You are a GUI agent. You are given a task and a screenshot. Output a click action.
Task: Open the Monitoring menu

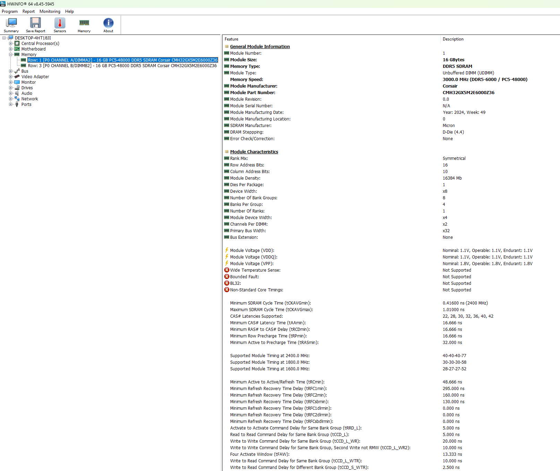(x=50, y=11)
